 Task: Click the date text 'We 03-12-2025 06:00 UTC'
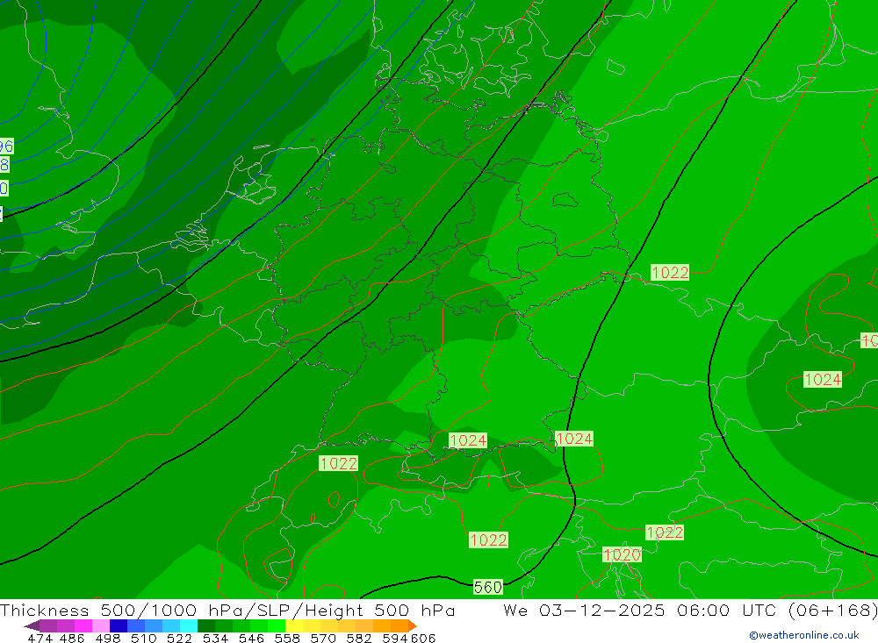click(642, 610)
